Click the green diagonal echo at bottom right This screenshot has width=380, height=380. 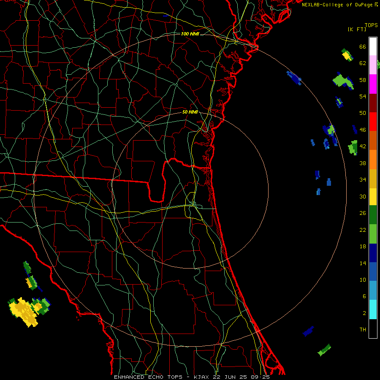(324, 350)
